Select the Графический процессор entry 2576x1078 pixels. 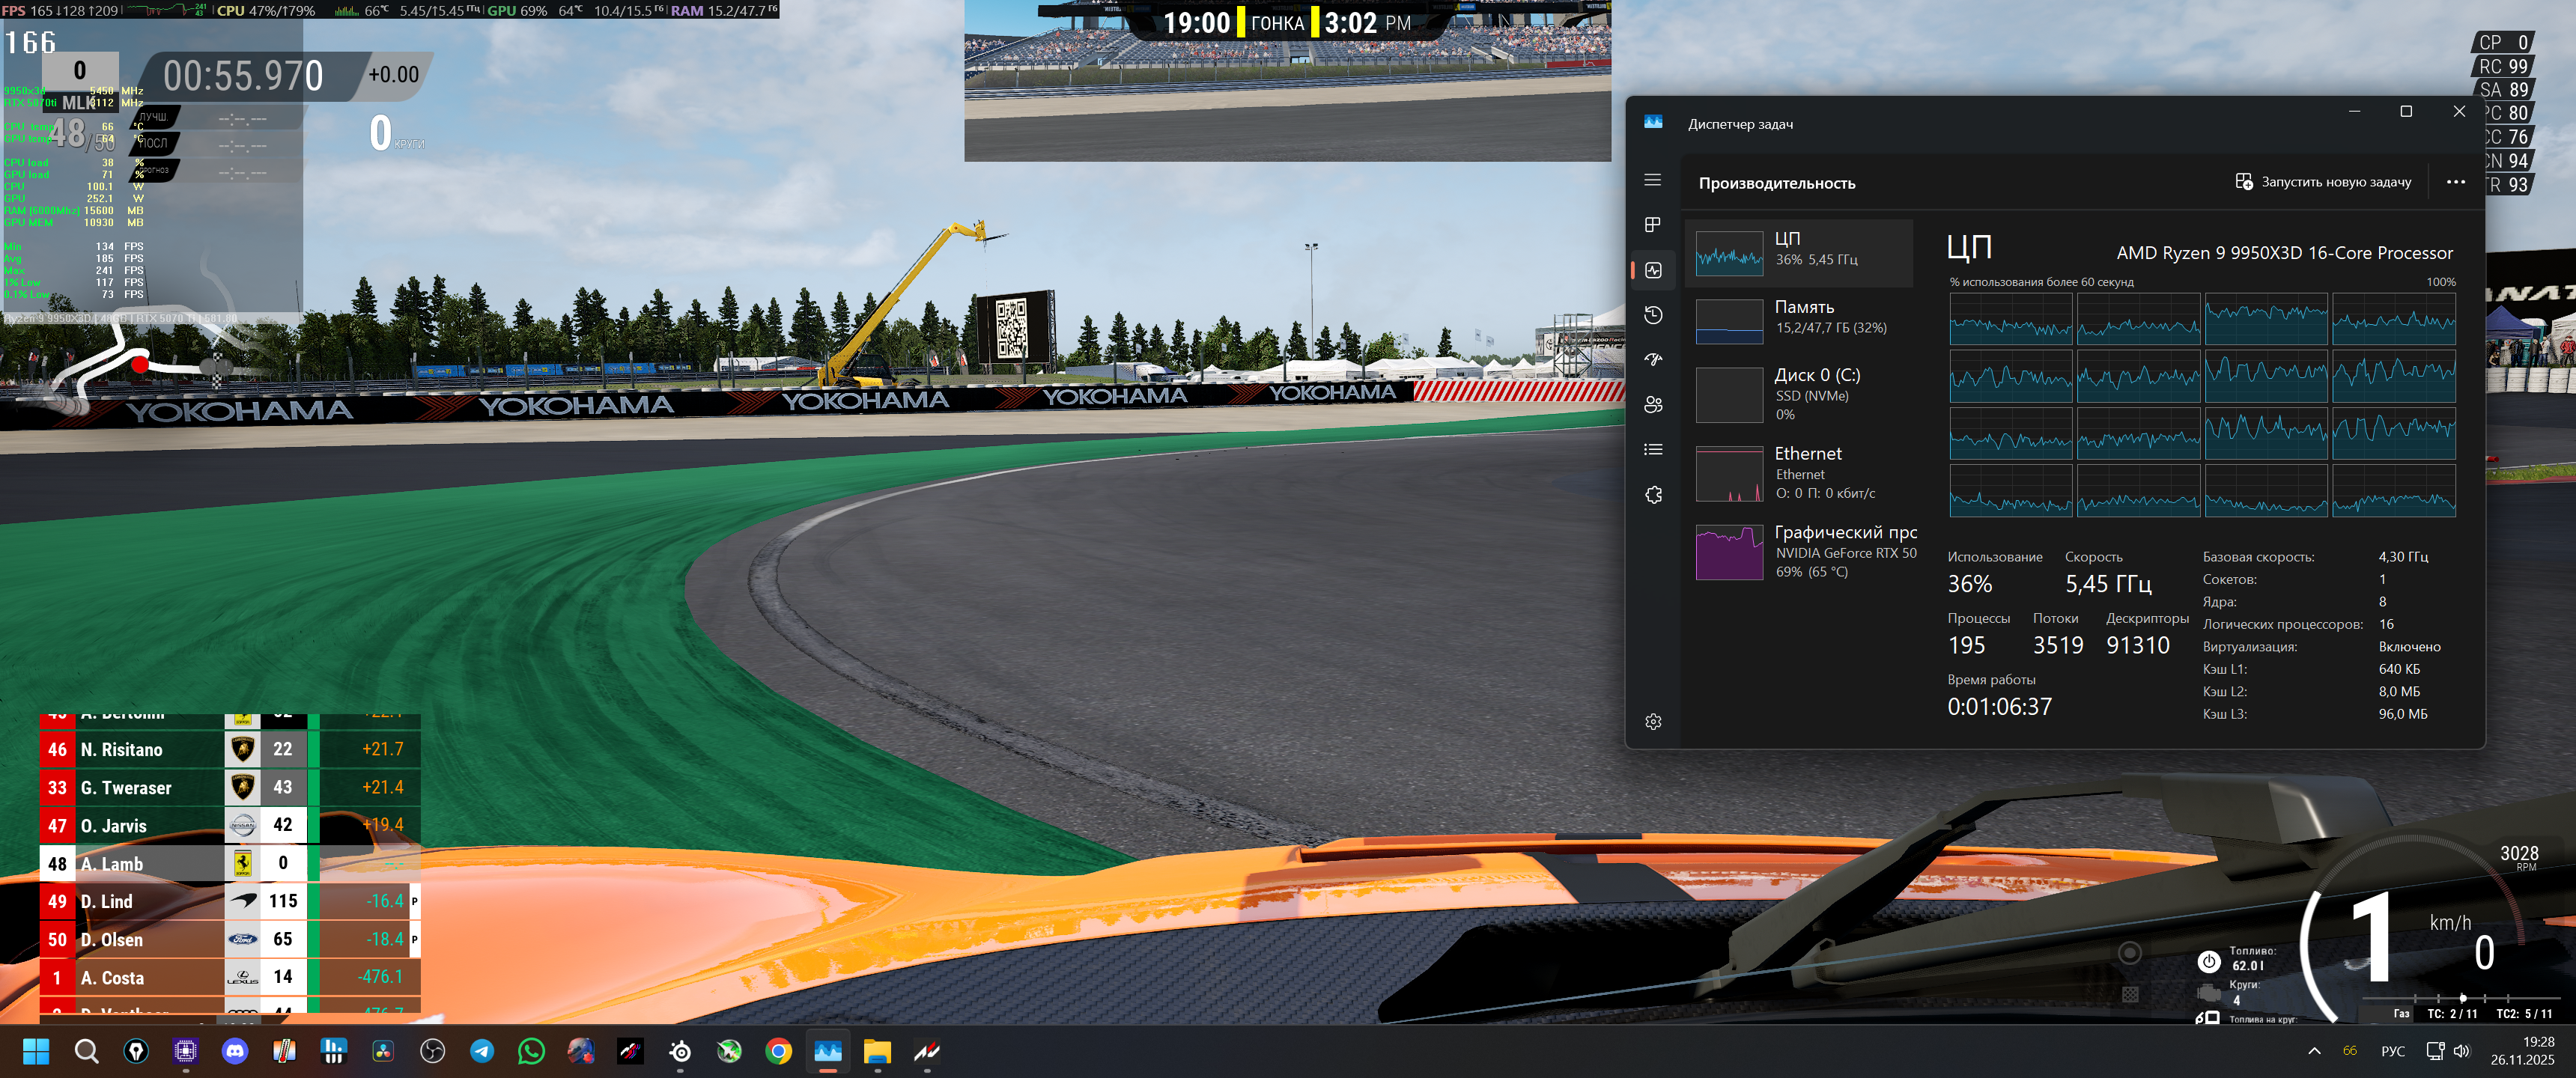pos(1798,552)
